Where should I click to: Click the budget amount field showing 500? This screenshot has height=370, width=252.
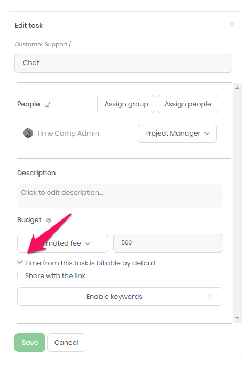pos(168,243)
